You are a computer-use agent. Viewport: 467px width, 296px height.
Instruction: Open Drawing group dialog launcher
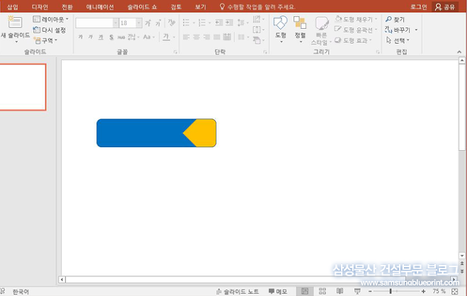pos(377,52)
